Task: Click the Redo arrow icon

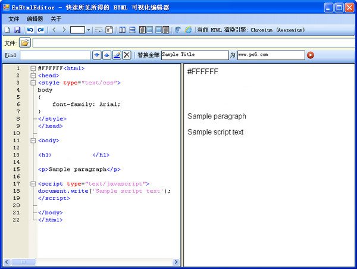Action: pyautogui.click(x=40, y=30)
